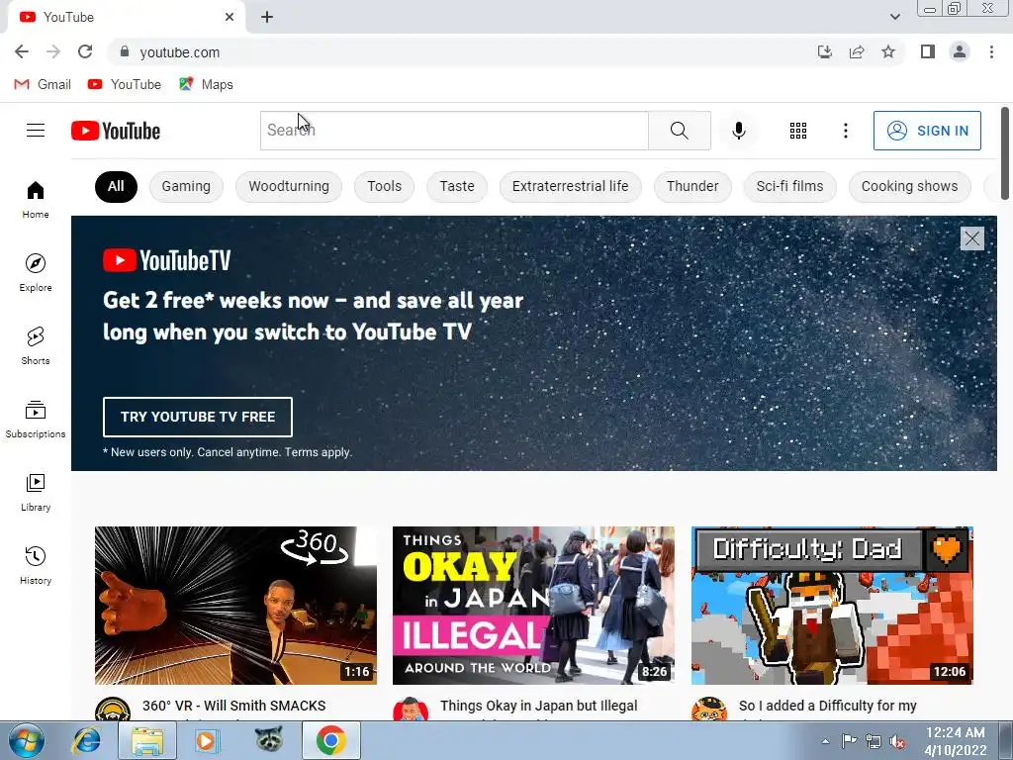Open channel avatar for Things Okay in Japan
Viewport: 1013px width, 760px height.
[x=411, y=711]
